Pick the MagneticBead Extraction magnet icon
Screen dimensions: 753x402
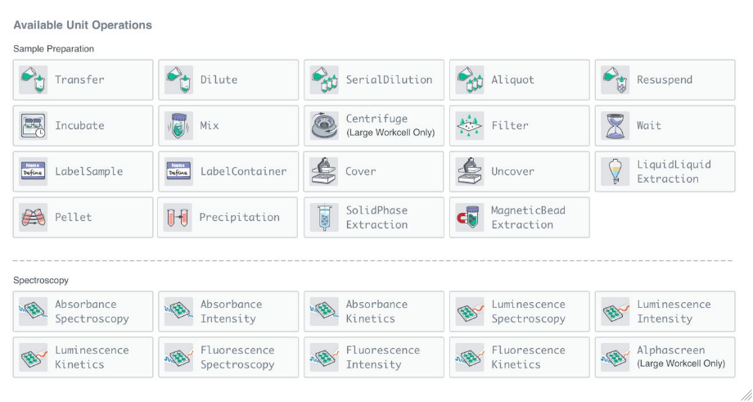pos(470,218)
